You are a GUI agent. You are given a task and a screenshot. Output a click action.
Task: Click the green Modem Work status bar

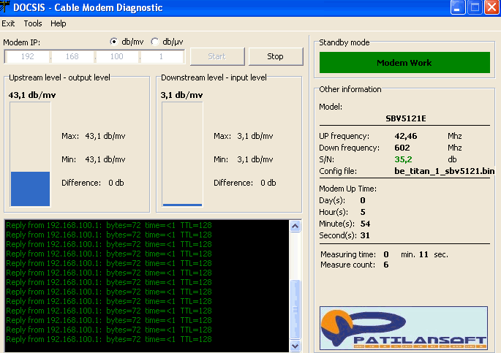(x=404, y=63)
